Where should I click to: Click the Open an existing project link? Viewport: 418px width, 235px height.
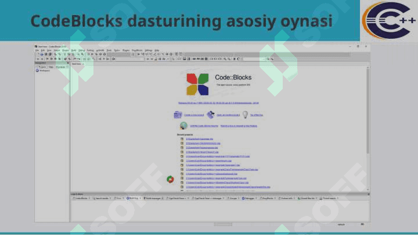[x=228, y=115]
